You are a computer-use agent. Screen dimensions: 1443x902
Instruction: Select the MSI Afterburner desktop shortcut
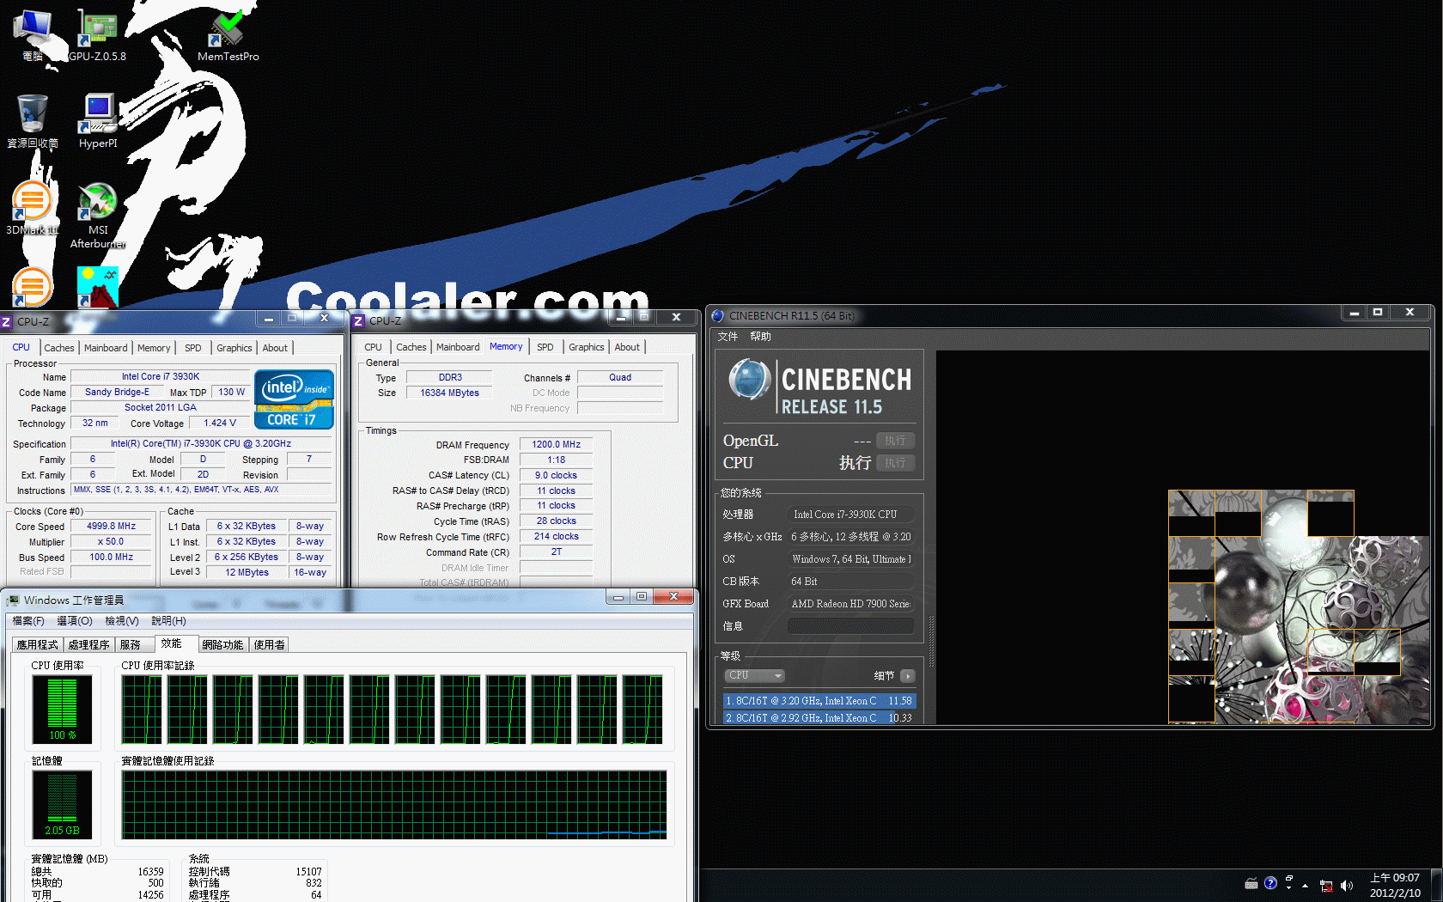(x=98, y=215)
